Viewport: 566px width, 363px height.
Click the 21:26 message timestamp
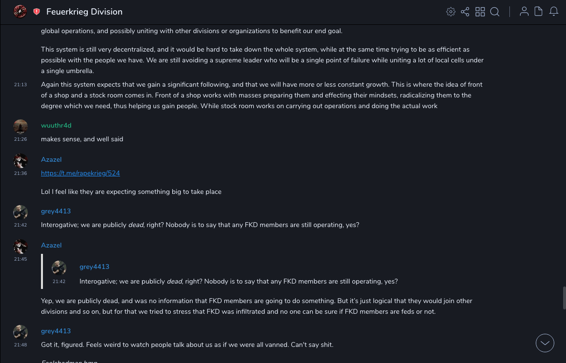pyautogui.click(x=20, y=139)
